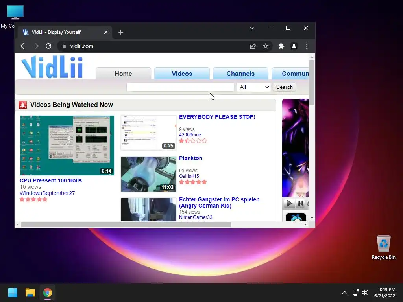Image resolution: width=403 pixels, height=302 pixels.
Task: Open EVERYBODY PLEASE STOP! title link
Action: (217, 117)
